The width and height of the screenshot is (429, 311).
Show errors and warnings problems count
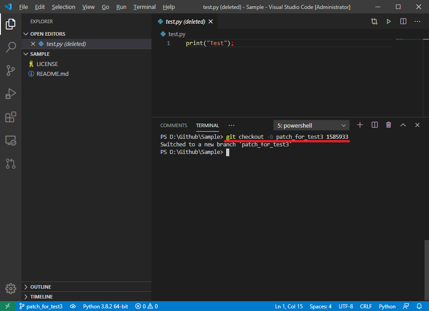coord(147,307)
